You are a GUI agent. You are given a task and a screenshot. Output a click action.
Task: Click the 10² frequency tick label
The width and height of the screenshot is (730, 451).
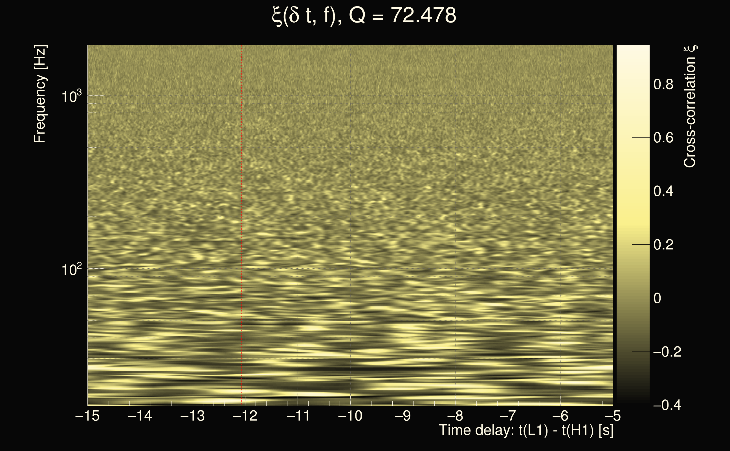(x=71, y=269)
